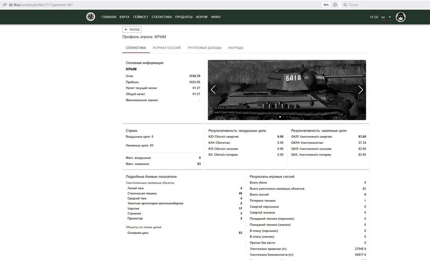The width and height of the screenshot is (430, 260).
Task: Select the СТАТИСТИКА profile tab
Action: [x=135, y=48]
